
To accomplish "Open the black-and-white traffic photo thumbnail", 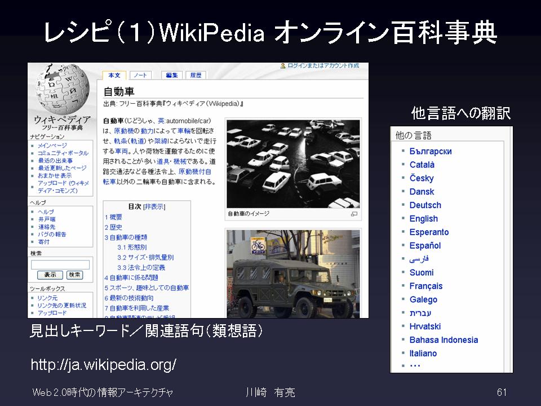I will (x=293, y=164).
